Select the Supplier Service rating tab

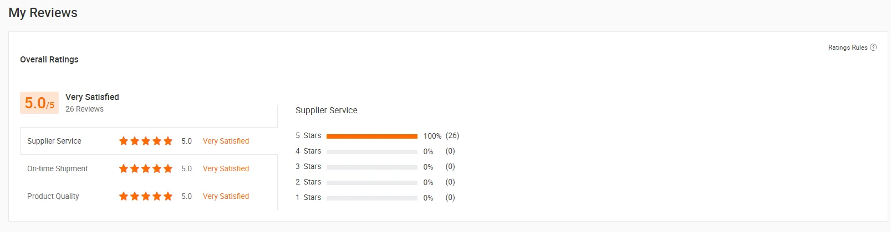[54, 141]
